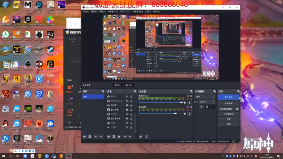
Task: Pop out the Sources (来源) dock panel
Action: (135, 92)
